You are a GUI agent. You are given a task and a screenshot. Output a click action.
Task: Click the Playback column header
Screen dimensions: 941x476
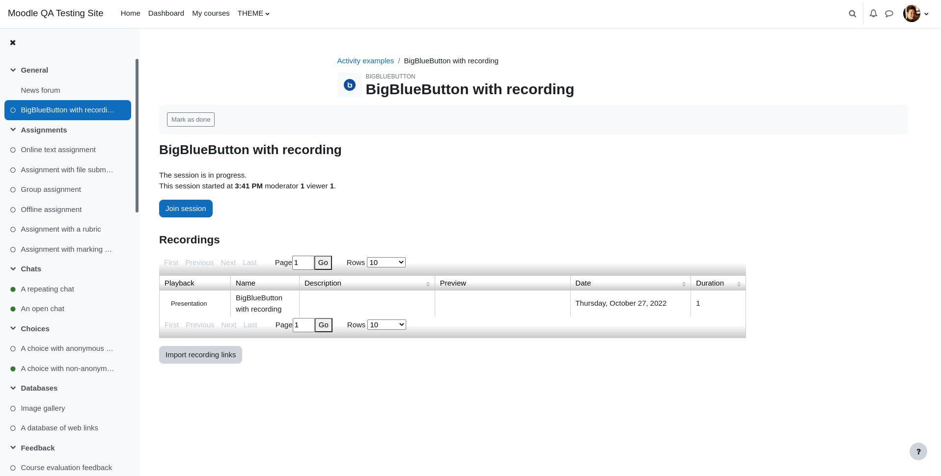tap(195, 283)
